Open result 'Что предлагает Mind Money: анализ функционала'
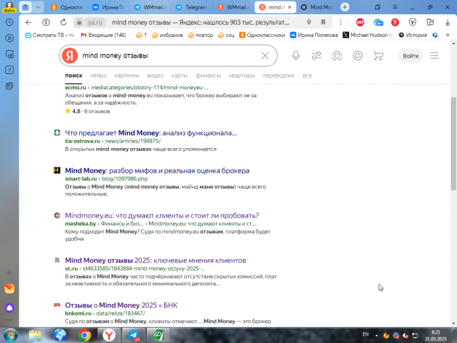The width and height of the screenshot is (457, 343). coord(151,133)
